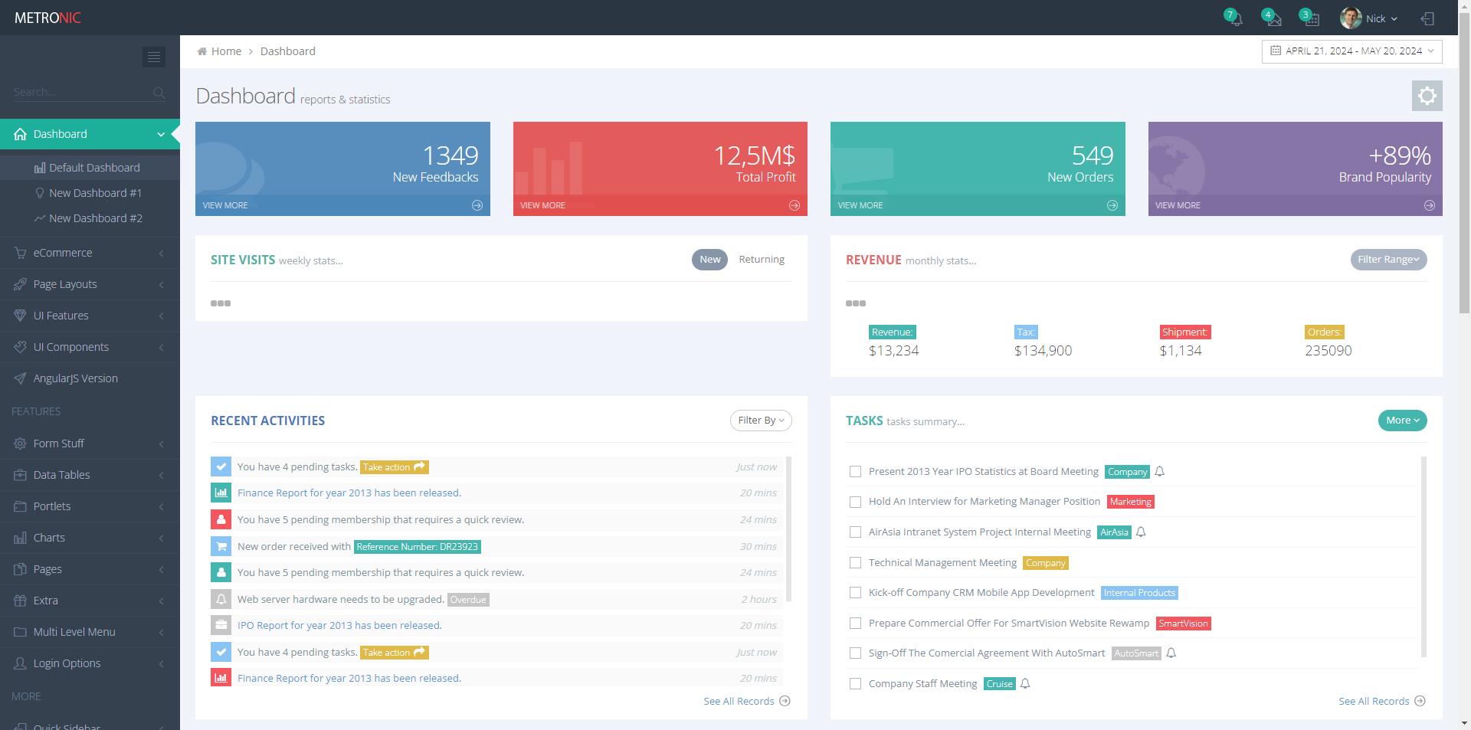Viewport: 1471px width, 730px height.
Task: Click arrow icon on Brand Popularity card
Action: [x=1430, y=205]
